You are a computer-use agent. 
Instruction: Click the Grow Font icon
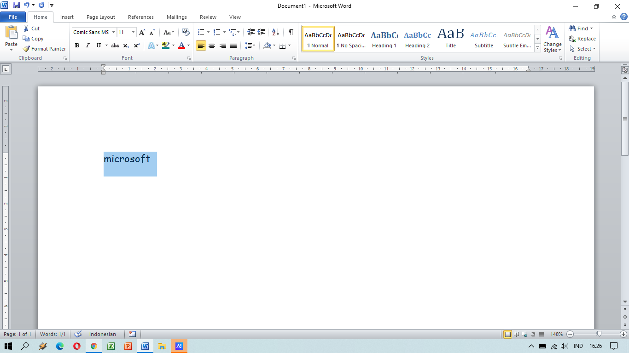coord(142,32)
